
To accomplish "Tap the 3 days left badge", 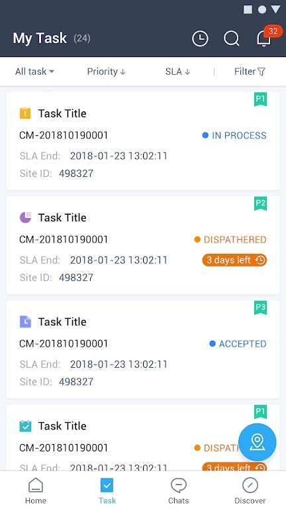I will click(x=234, y=260).
